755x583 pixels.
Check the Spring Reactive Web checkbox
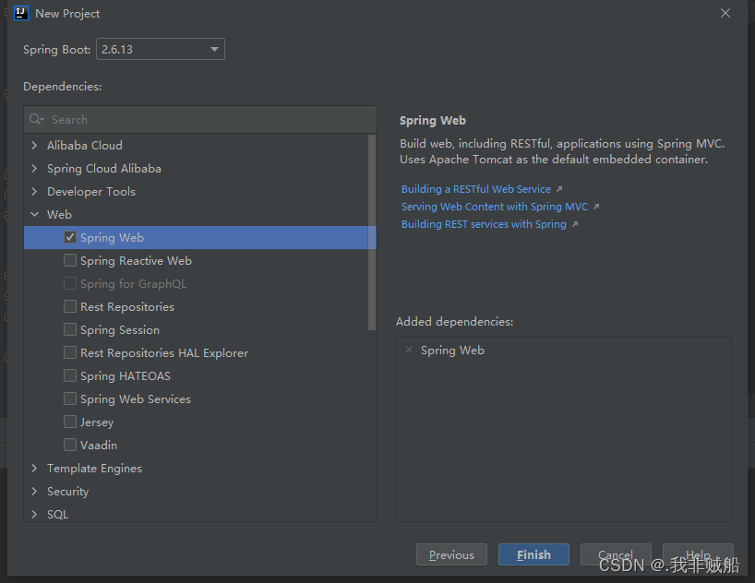[x=70, y=260]
